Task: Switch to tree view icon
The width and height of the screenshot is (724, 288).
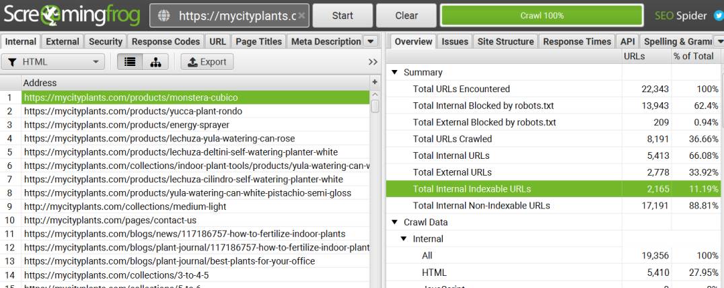Action: coord(155,62)
